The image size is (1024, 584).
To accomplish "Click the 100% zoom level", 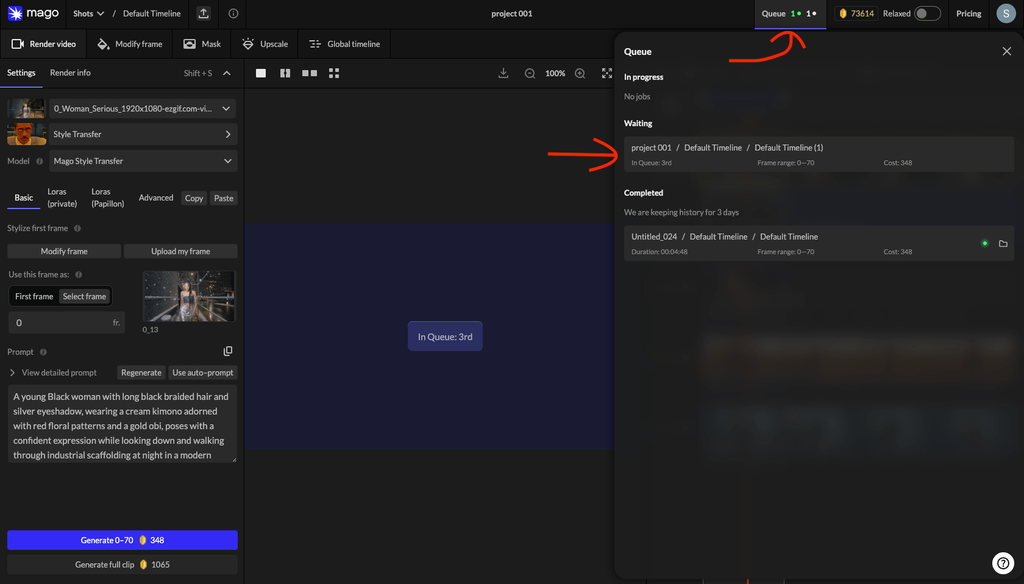I will coord(555,73).
